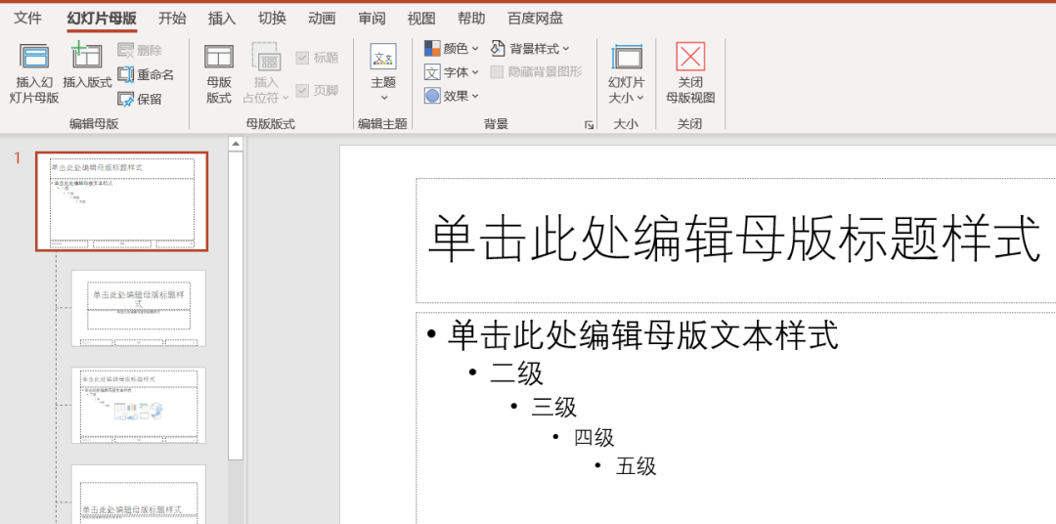The width and height of the screenshot is (1056, 524).
Task: Expand the 颜色 colors dropdown
Action: (x=432, y=48)
